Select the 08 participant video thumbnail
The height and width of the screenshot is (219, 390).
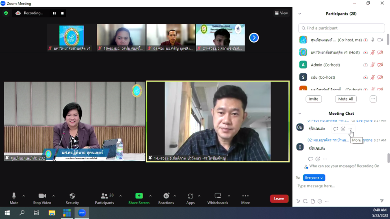(x=171, y=37)
